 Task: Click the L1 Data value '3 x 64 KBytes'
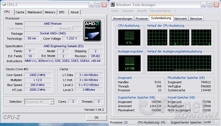coord(89,75)
